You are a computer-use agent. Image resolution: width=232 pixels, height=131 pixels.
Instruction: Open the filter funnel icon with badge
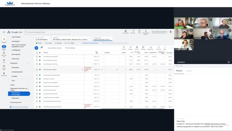(41, 48)
